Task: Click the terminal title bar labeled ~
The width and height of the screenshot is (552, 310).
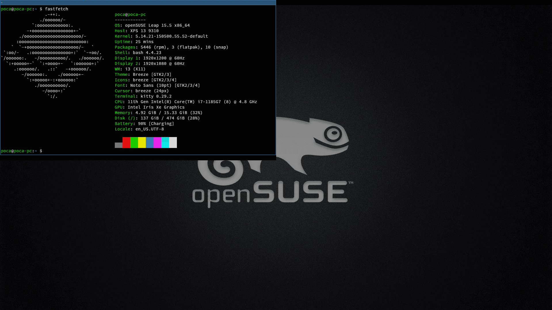Action: (x=137, y=2)
